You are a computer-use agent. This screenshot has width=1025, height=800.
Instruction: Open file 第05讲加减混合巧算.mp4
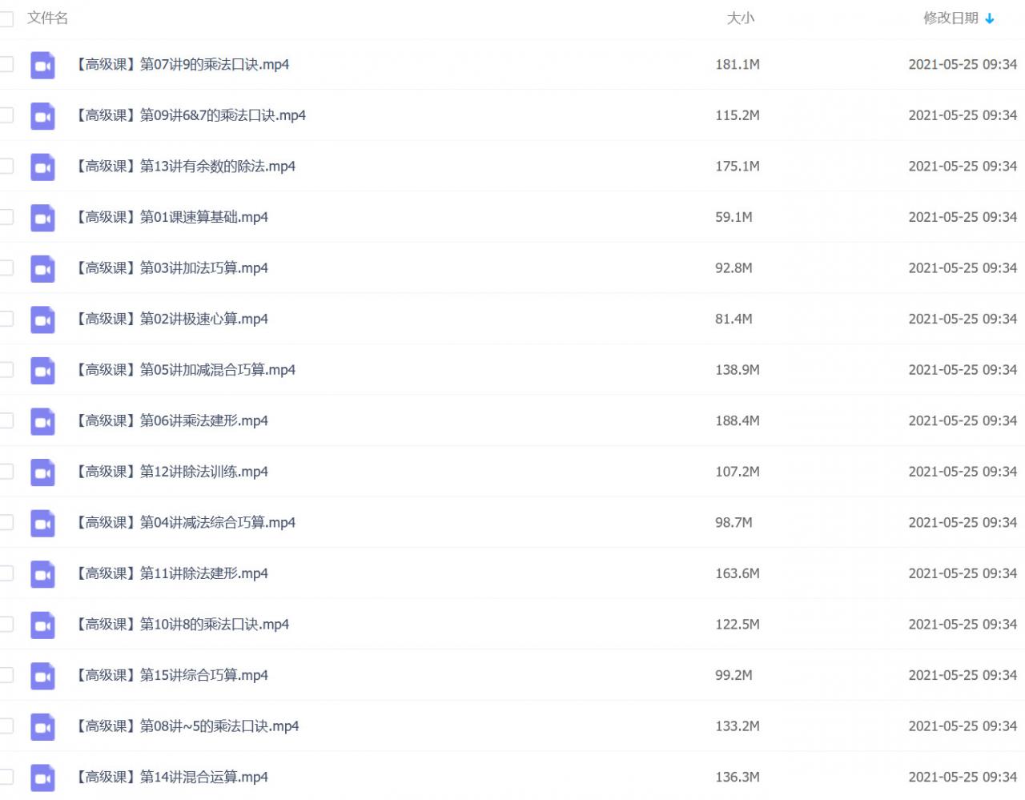[x=185, y=370]
